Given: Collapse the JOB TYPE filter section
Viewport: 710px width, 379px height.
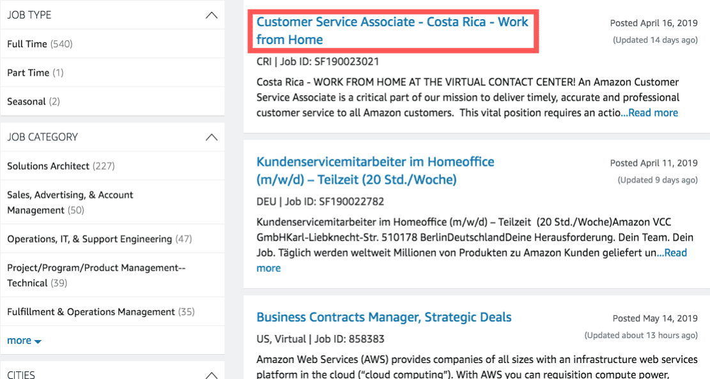Looking at the screenshot, I should click(212, 15).
